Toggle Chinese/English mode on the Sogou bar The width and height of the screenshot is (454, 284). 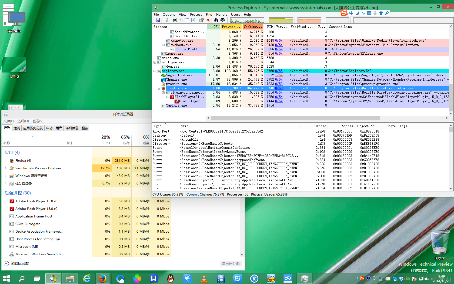351,13
